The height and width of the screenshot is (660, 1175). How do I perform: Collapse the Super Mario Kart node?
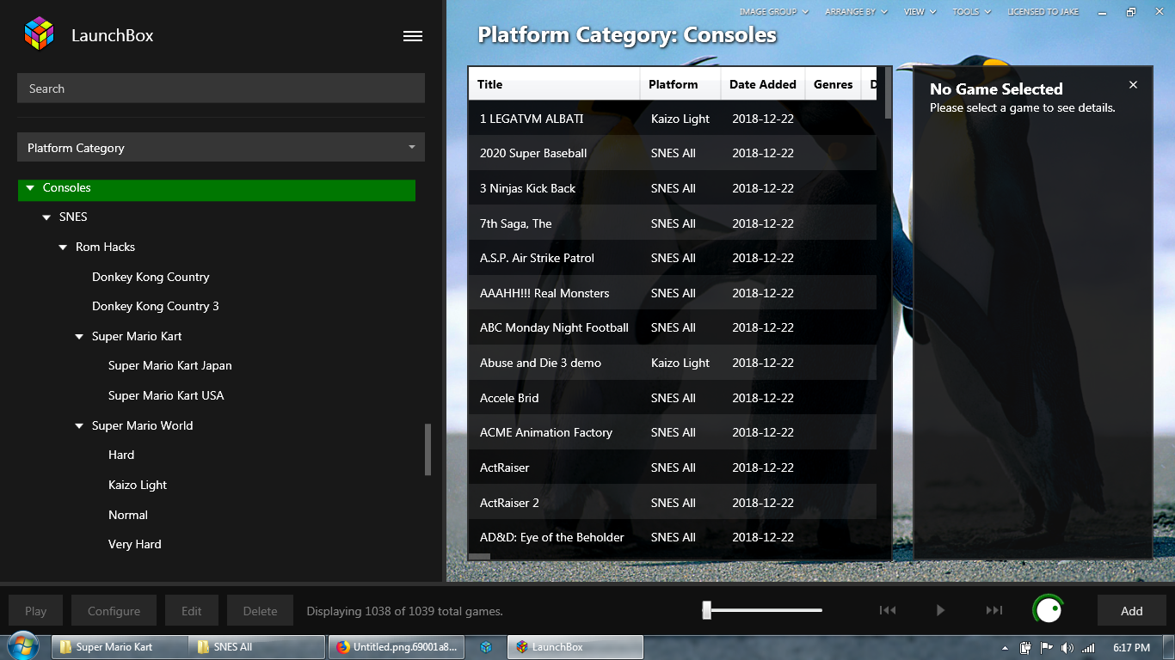coord(79,337)
